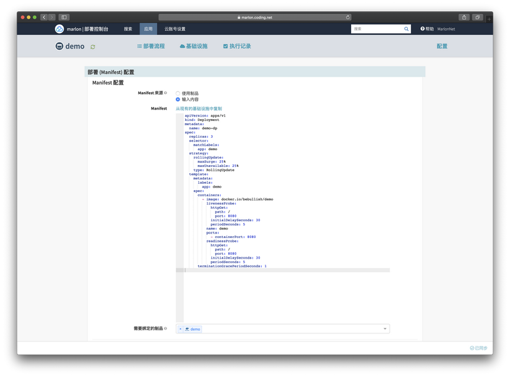
Task: Open the 应用 nav tab
Action: point(148,29)
